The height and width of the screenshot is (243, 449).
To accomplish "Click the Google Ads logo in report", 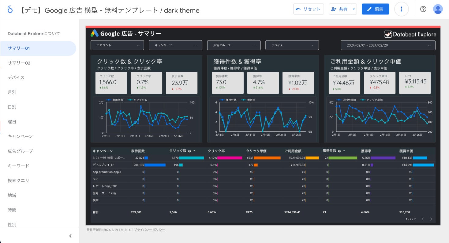I will pyautogui.click(x=94, y=33).
